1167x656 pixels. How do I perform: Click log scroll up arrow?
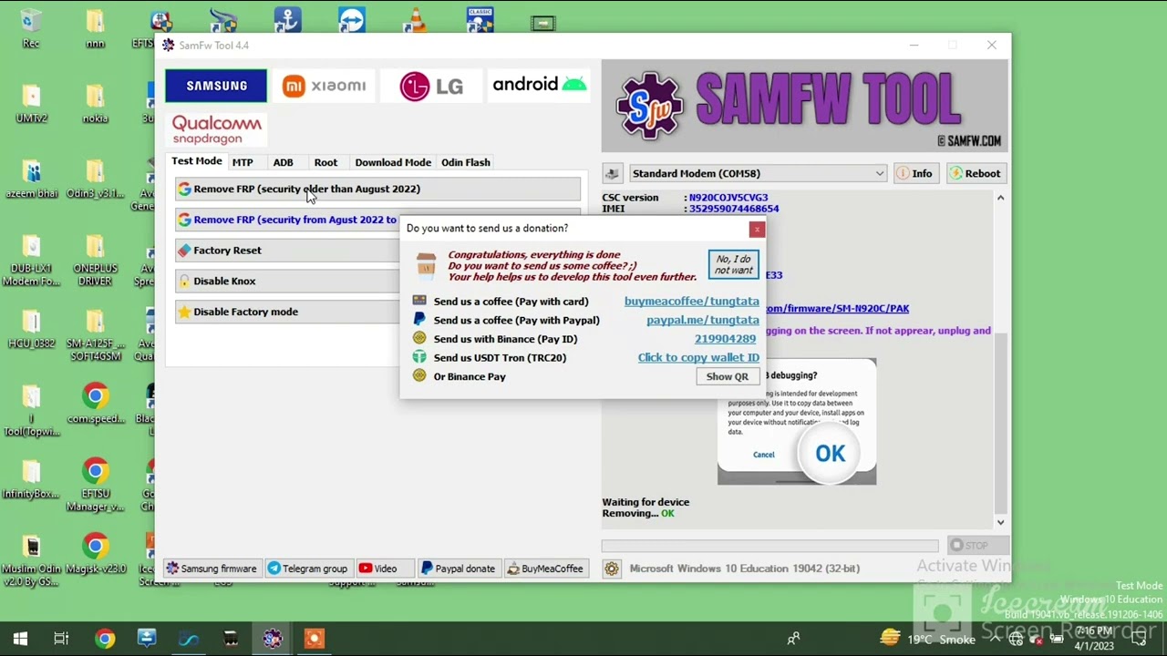(1000, 198)
